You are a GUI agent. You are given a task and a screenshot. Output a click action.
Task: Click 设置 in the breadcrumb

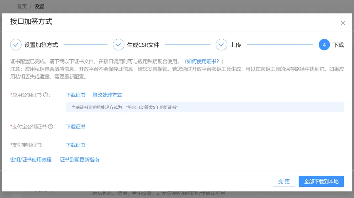tap(39, 6)
